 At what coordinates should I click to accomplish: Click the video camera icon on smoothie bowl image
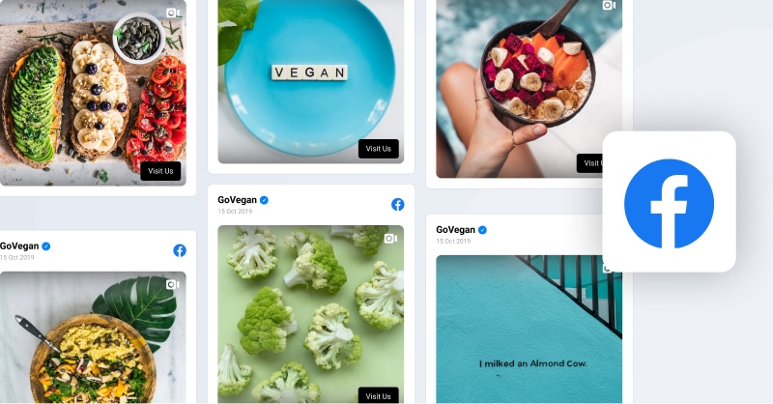pyautogui.click(x=609, y=5)
